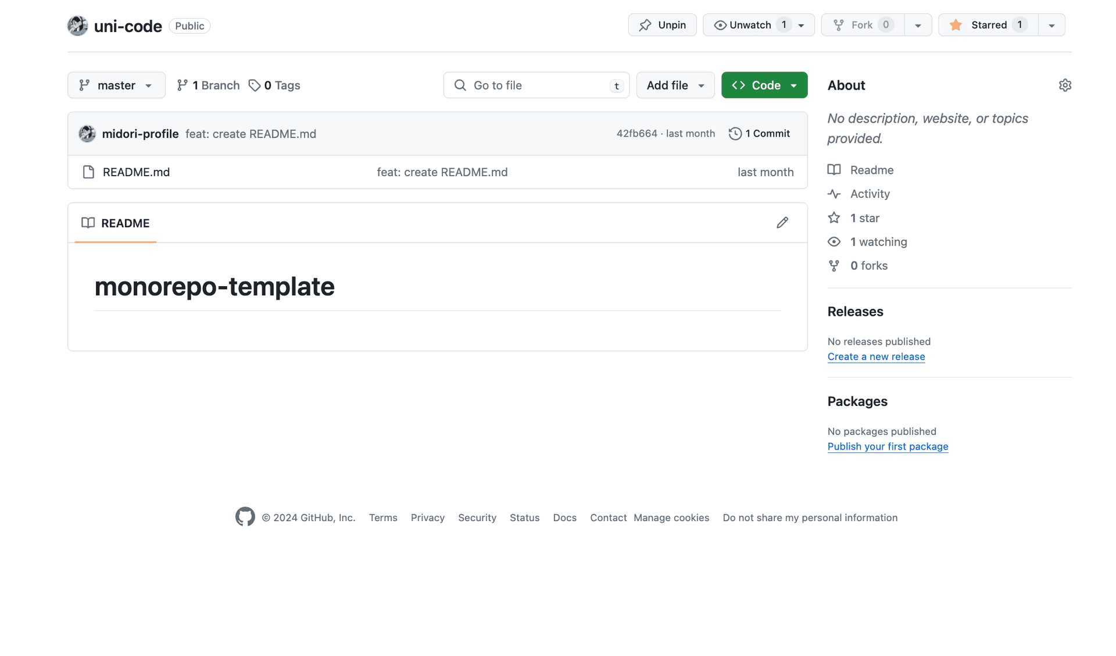Viewport: 1116px width, 656px height.
Task: Click midori-profile commit author avatar
Action: 87,134
